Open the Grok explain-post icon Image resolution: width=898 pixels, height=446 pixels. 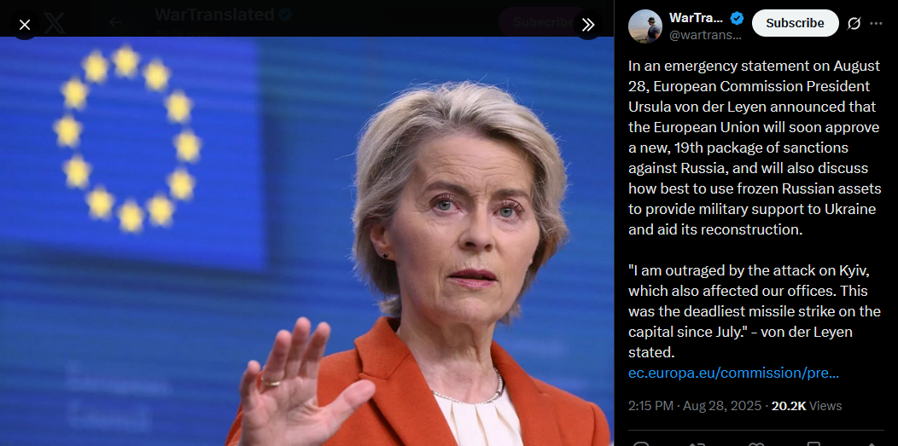(x=854, y=23)
